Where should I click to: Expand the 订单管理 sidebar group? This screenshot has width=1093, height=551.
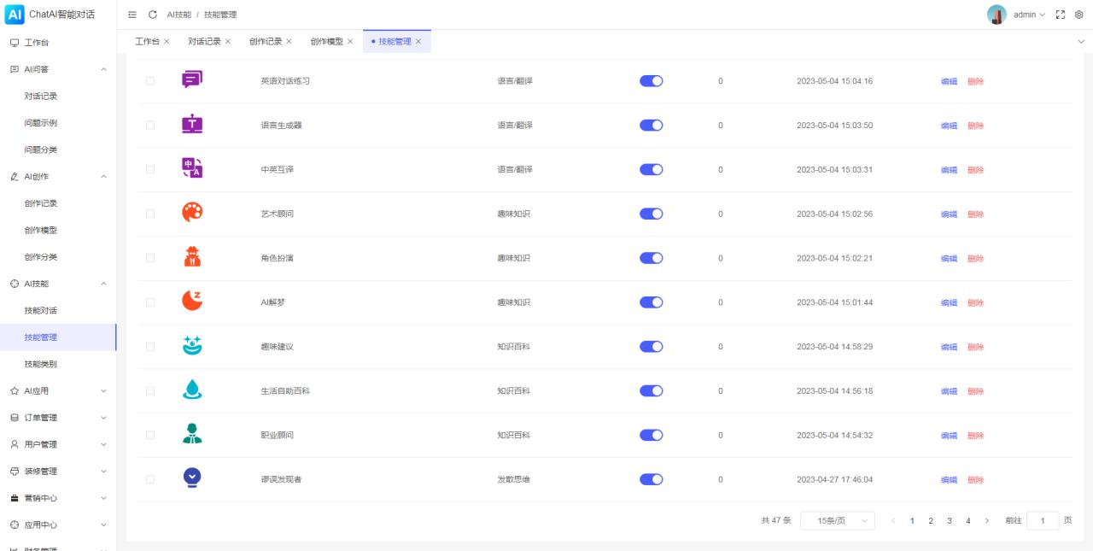[58, 418]
